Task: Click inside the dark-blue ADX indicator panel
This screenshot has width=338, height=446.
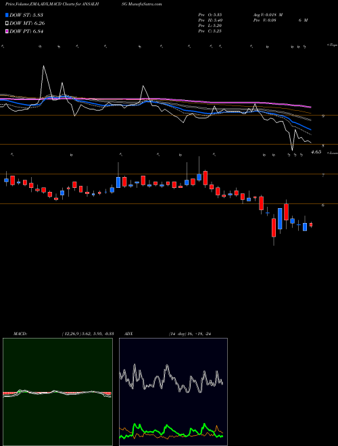Action: (x=173, y=392)
